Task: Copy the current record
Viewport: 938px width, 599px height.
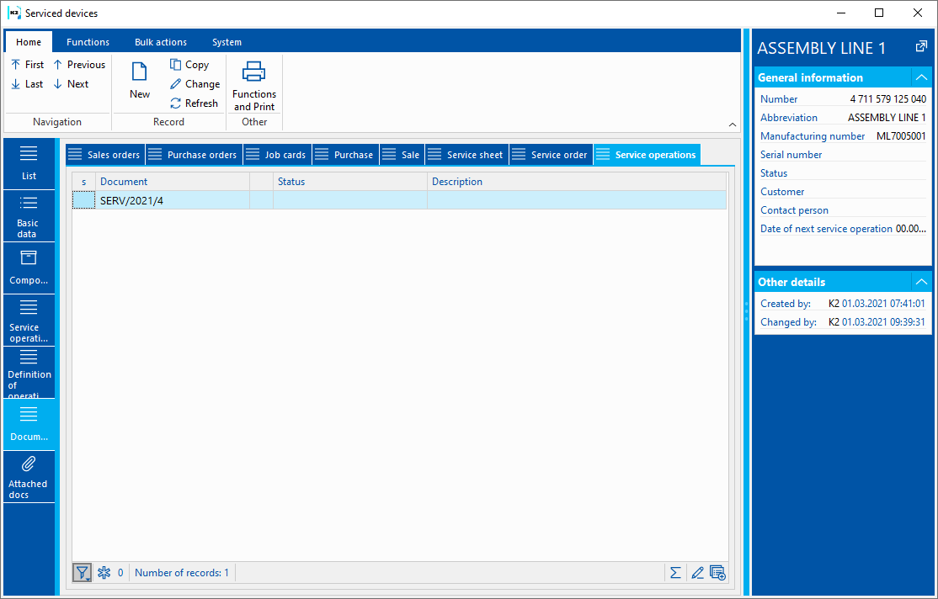Action: pos(189,65)
